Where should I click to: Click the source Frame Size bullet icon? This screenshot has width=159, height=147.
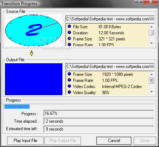click(69, 39)
